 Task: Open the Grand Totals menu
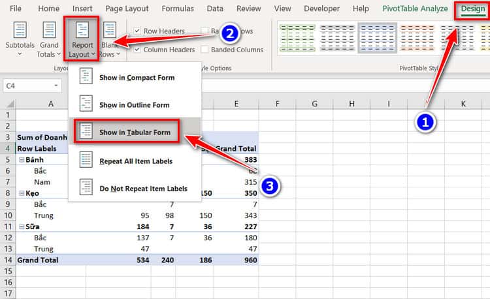click(49, 39)
